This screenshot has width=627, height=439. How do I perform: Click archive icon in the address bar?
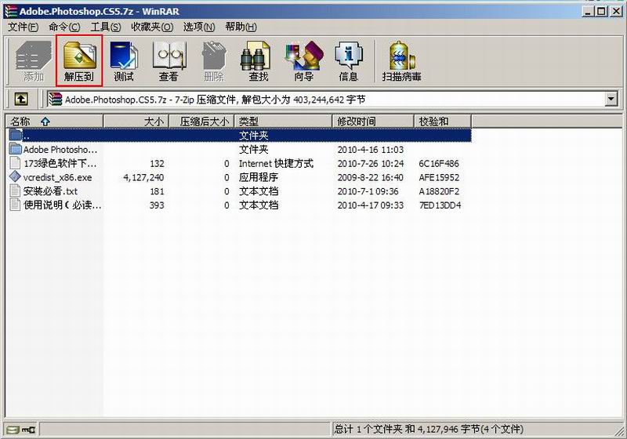56,99
